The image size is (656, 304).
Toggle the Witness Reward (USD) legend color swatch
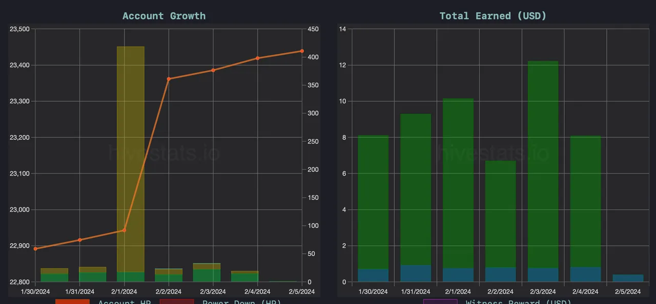440,301
